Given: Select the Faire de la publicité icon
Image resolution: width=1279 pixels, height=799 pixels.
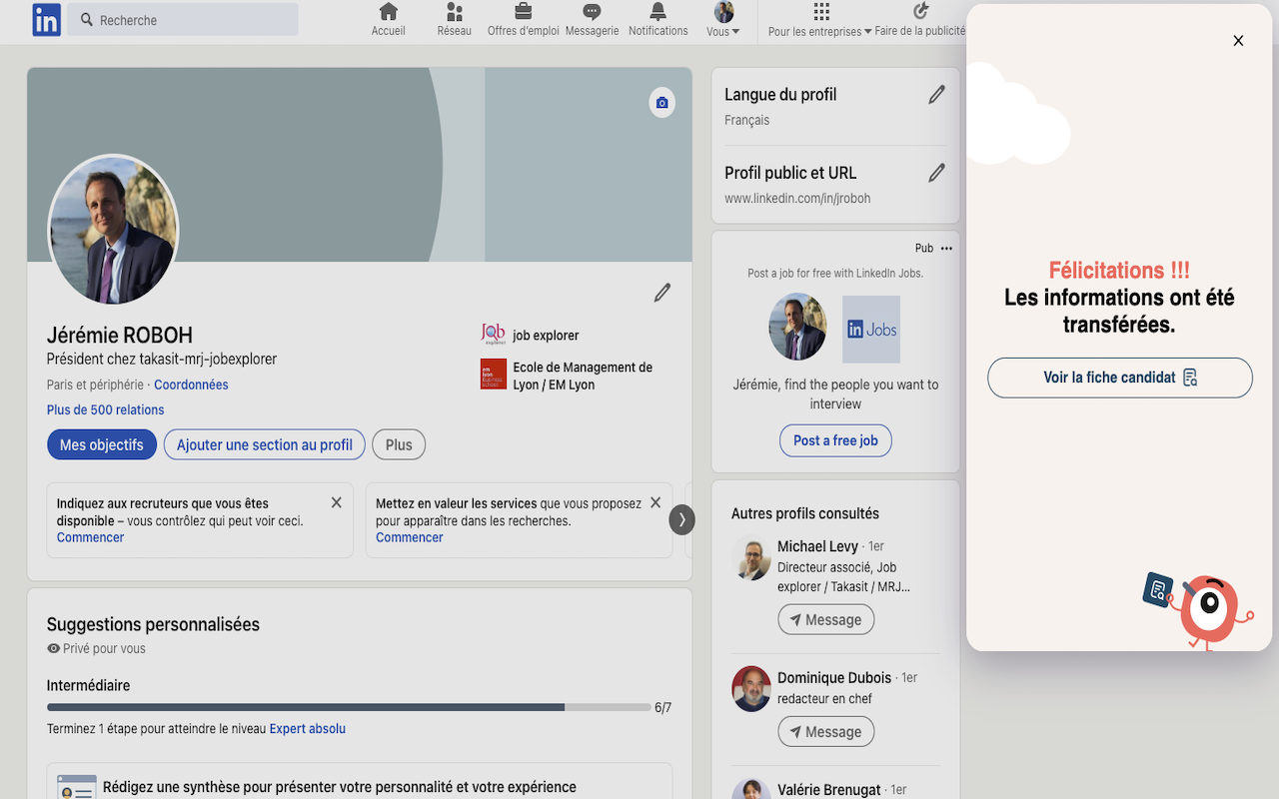Looking at the screenshot, I should pyautogui.click(x=920, y=13).
